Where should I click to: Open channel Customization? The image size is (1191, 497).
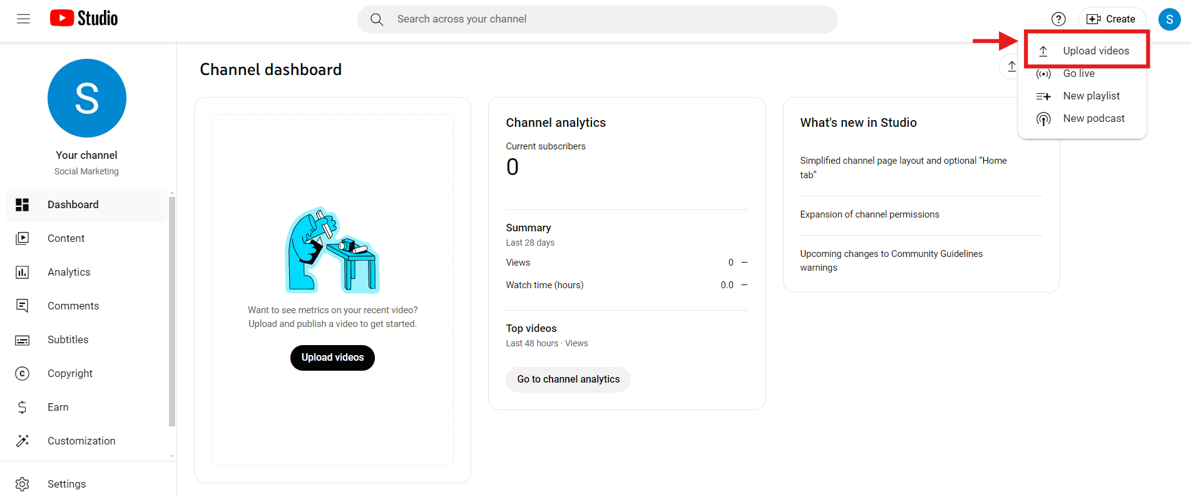[81, 441]
